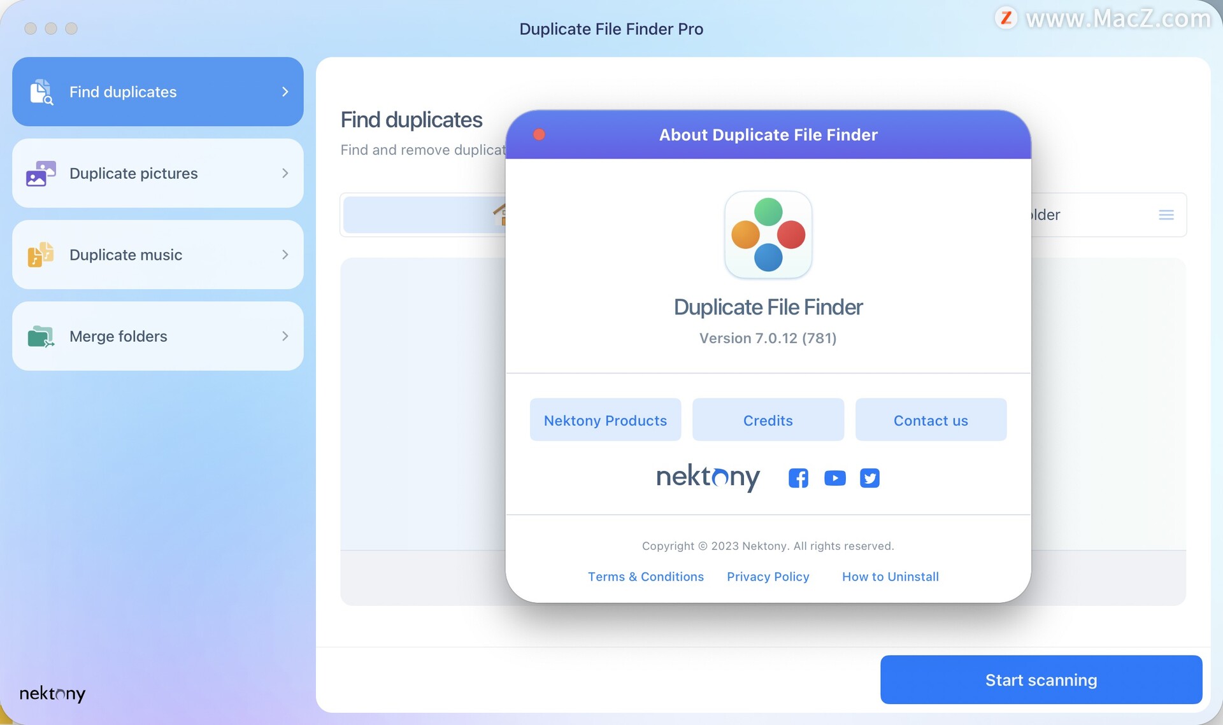The width and height of the screenshot is (1223, 725).
Task: Expand Merge folders chevron arrow
Action: coord(285,336)
